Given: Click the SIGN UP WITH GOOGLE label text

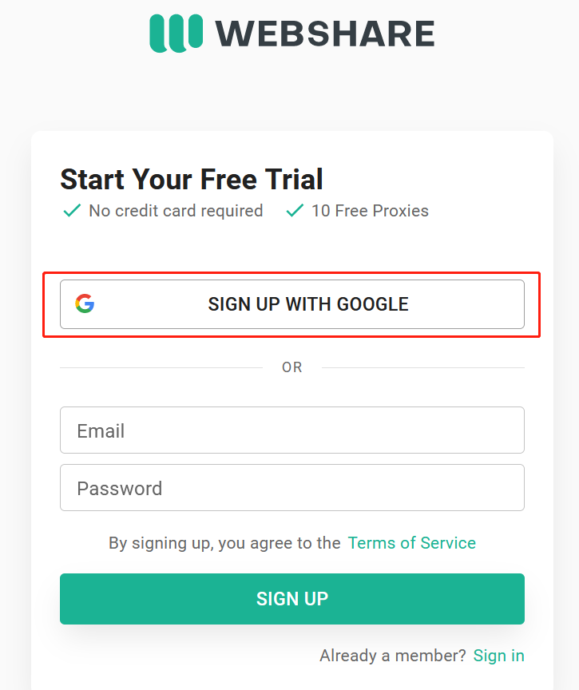Looking at the screenshot, I should pyautogui.click(x=308, y=304).
